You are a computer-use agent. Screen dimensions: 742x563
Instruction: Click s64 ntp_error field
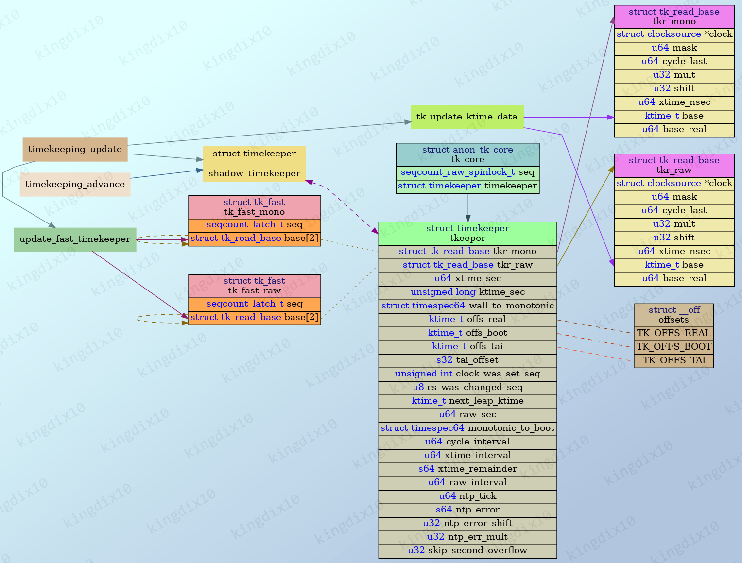click(x=467, y=511)
